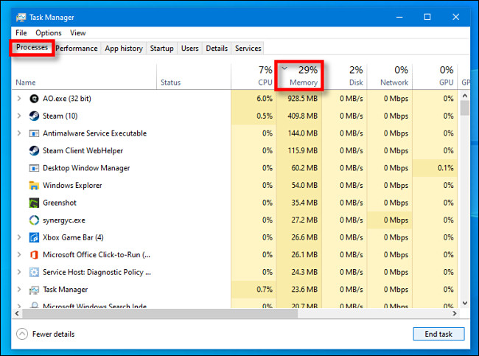Screen dimensions: 479x356
Task: Click the AO.exe process icon
Action: pyautogui.click(x=34, y=99)
